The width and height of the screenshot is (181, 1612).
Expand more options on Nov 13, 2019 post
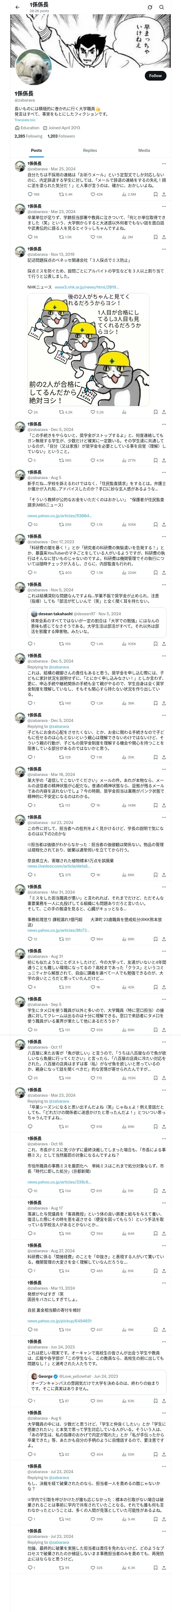[164, 249]
